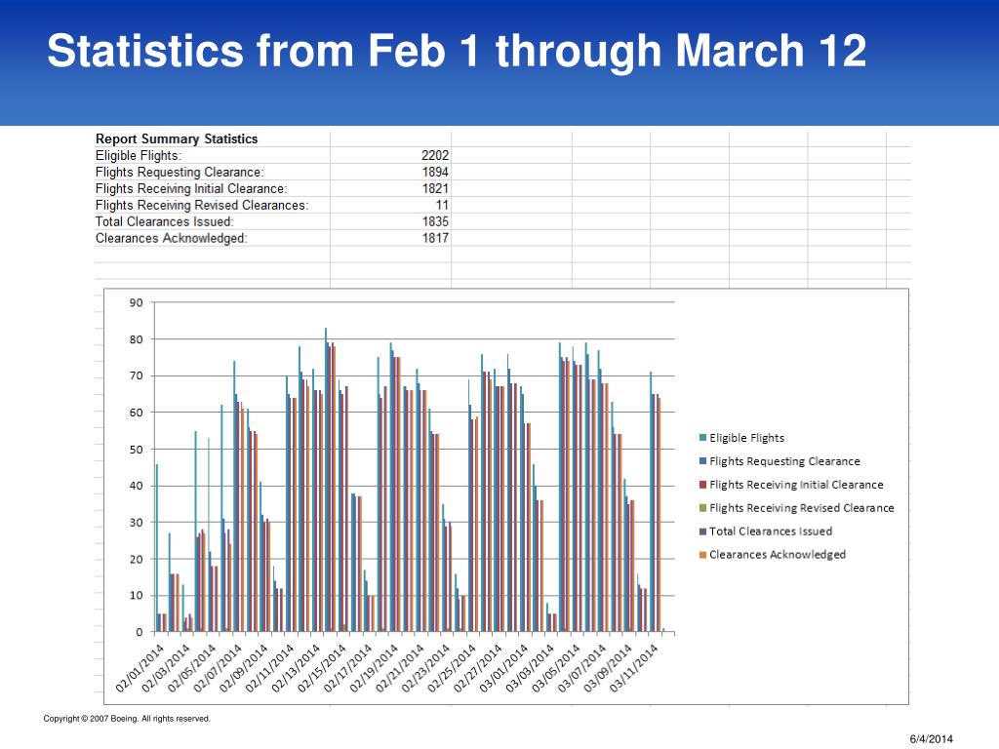Click the y-axis label 90
The height and width of the screenshot is (749, 999).
(x=137, y=302)
